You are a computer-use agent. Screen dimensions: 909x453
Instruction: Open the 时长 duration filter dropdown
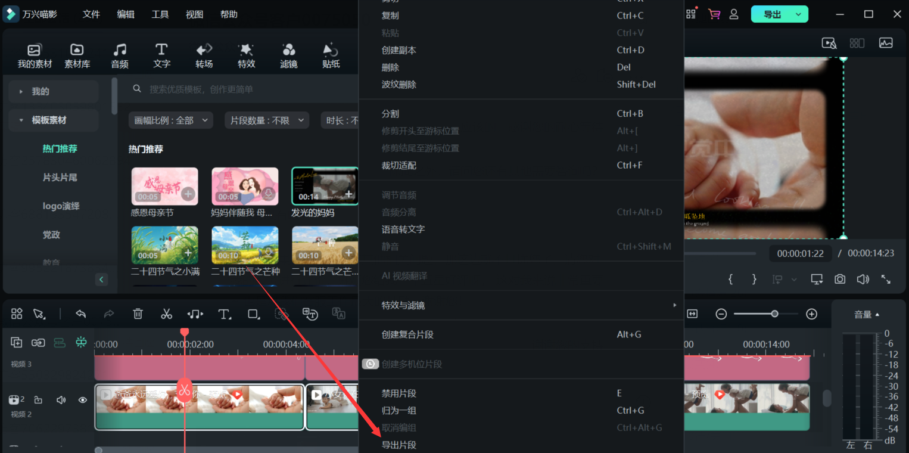[x=340, y=120]
